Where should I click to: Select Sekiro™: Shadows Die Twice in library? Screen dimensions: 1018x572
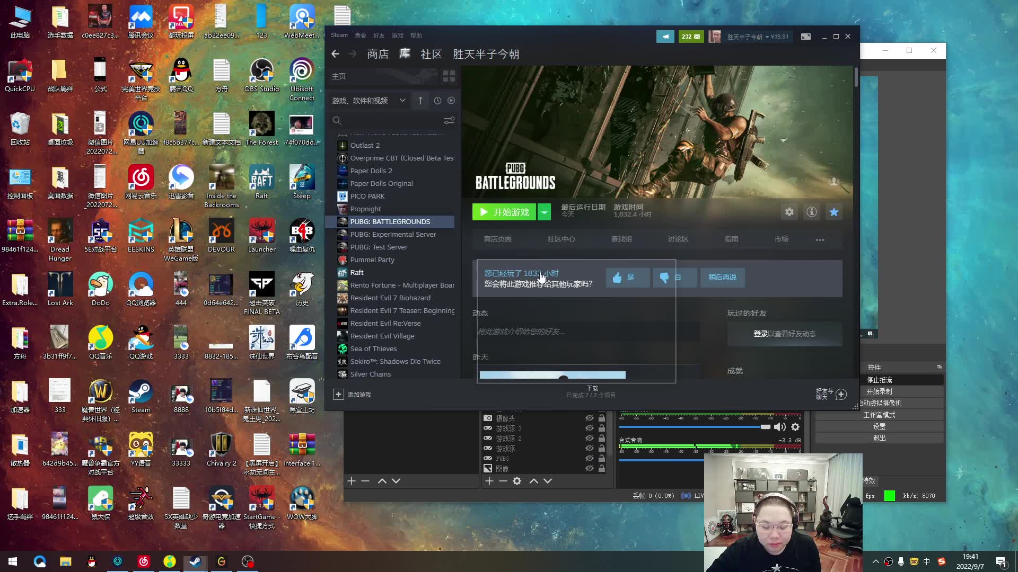(x=395, y=362)
